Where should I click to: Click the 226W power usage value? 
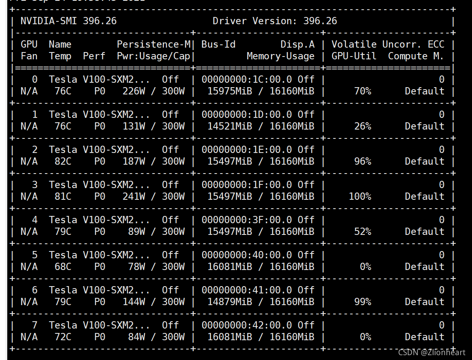[x=134, y=91]
